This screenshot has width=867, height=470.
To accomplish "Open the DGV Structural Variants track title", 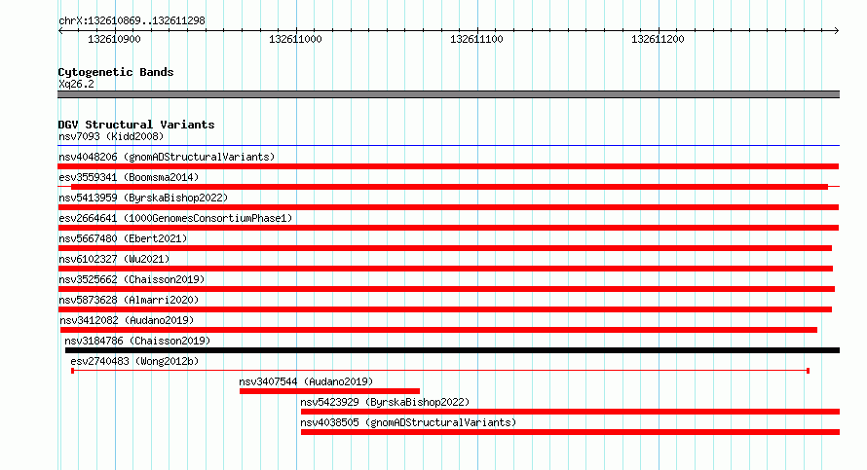I will coord(136,125).
